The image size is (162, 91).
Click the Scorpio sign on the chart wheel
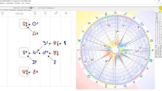tap(142, 24)
